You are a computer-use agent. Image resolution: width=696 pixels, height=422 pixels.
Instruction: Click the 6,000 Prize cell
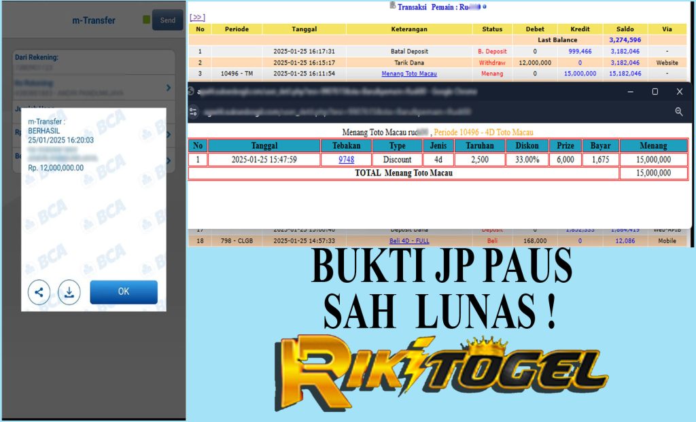tap(565, 159)
